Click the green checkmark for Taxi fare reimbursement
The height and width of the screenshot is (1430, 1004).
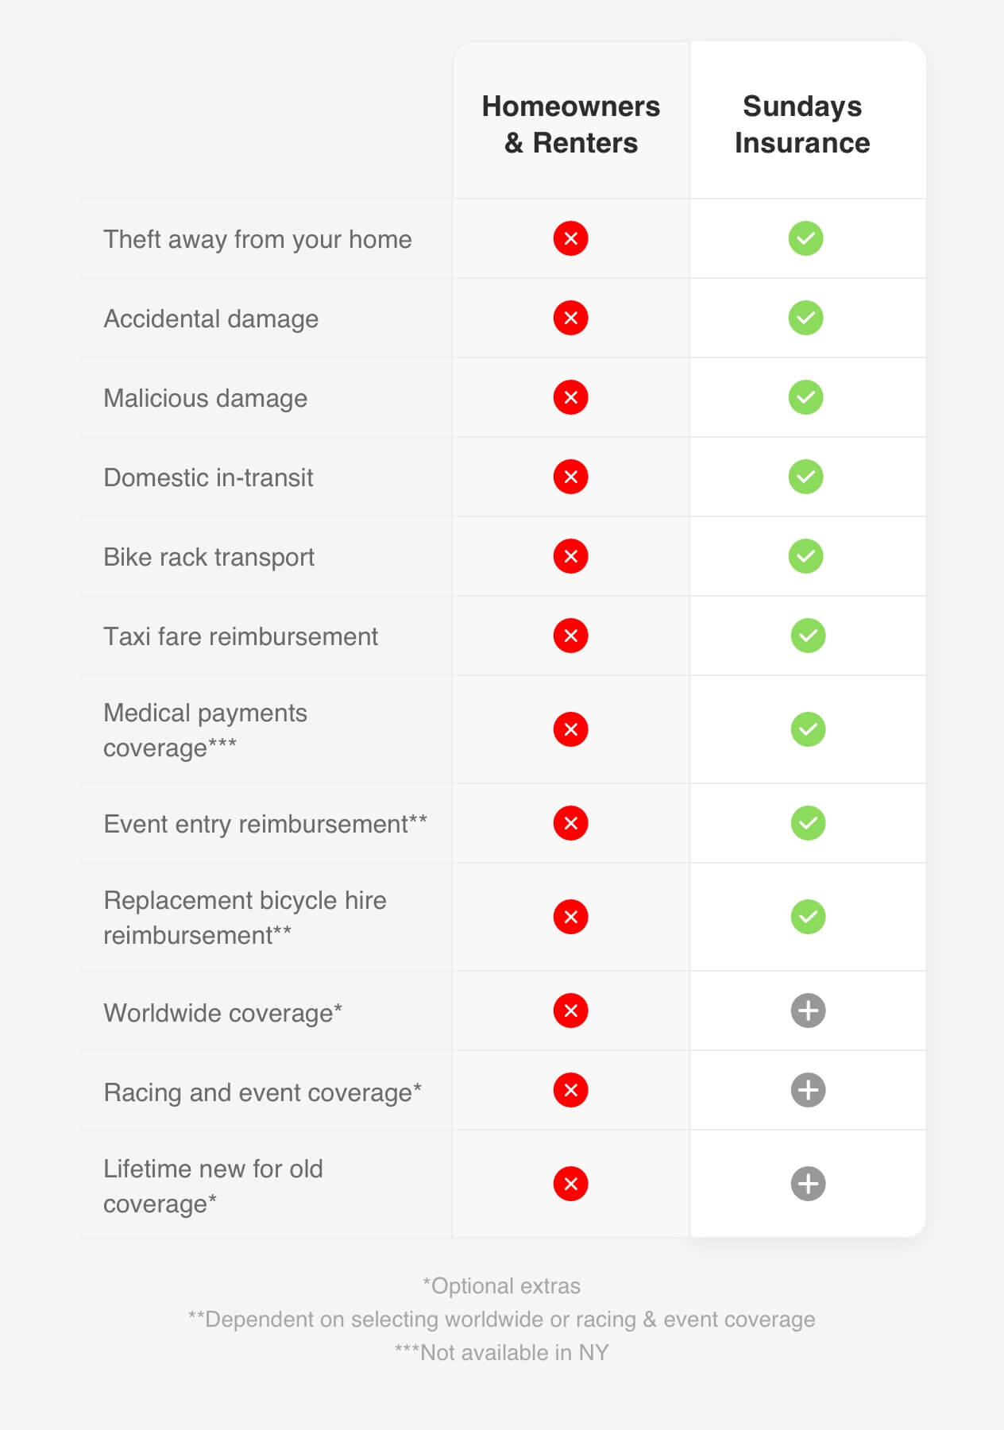808,636
